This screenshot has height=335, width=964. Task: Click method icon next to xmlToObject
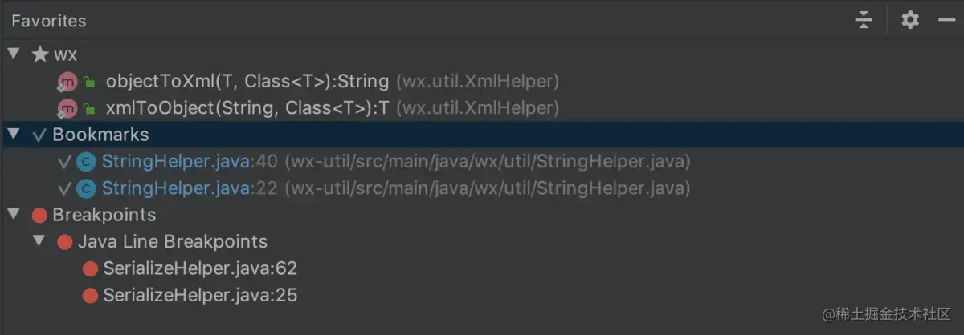pos(67,108)
